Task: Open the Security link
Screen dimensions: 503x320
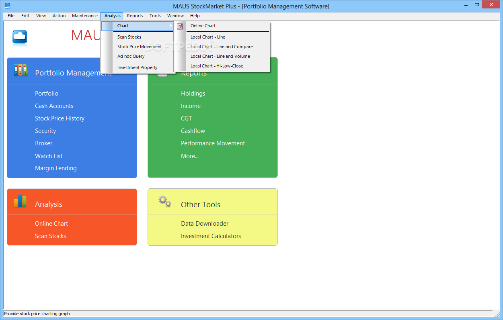Action: pyautogui.click(x=45, y=131)
